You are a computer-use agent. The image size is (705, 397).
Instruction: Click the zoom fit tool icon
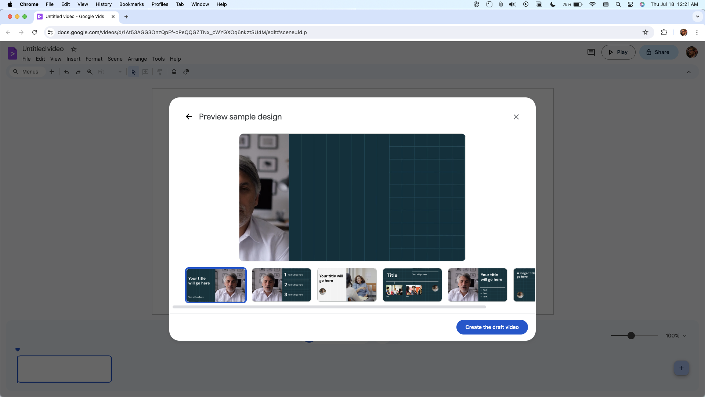[90, 72]
